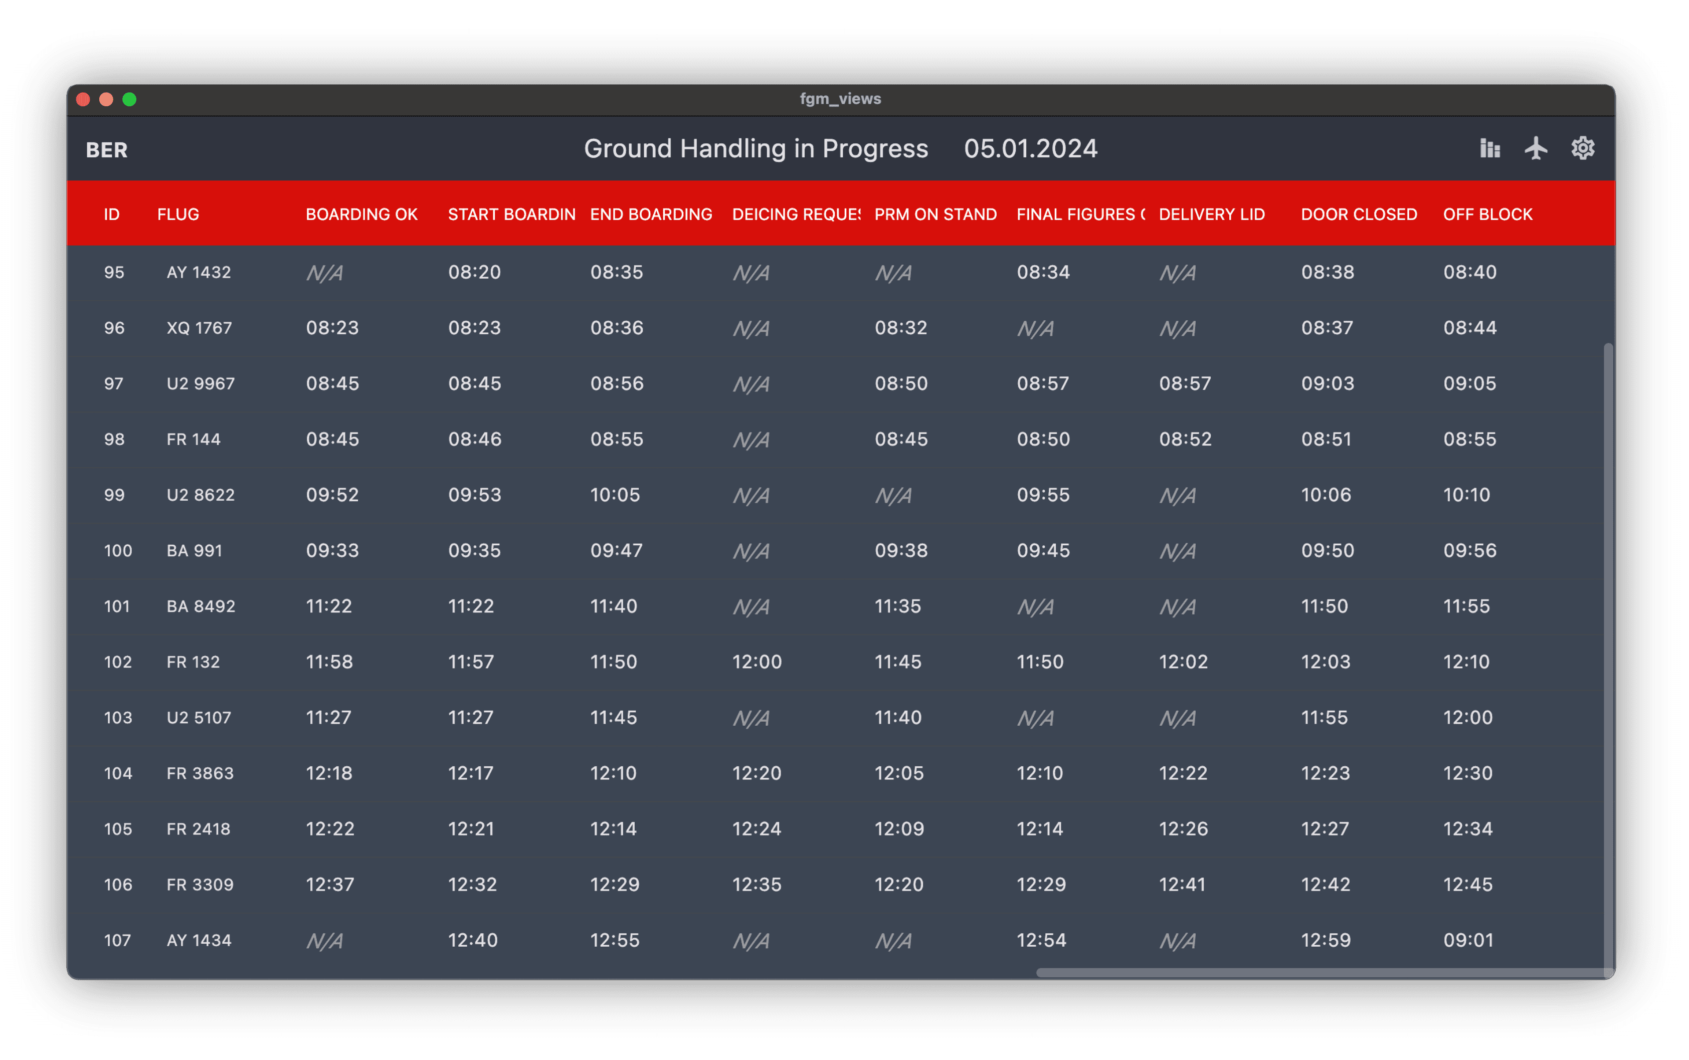
Task: Click FR 2418 off block 12:34
Action: [x=1467, y=828]
